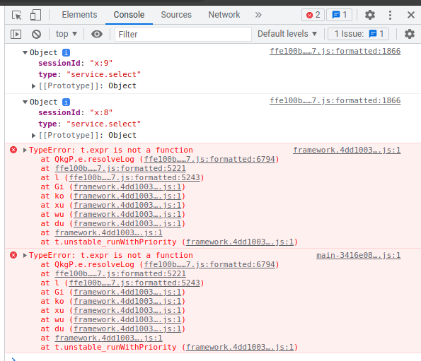Open unstable_runWithPriority link in first error

[x=240, y=242]
